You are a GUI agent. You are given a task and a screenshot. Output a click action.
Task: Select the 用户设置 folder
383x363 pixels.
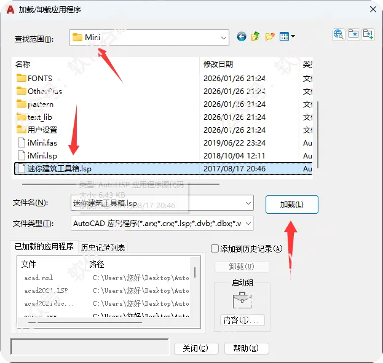37,130
